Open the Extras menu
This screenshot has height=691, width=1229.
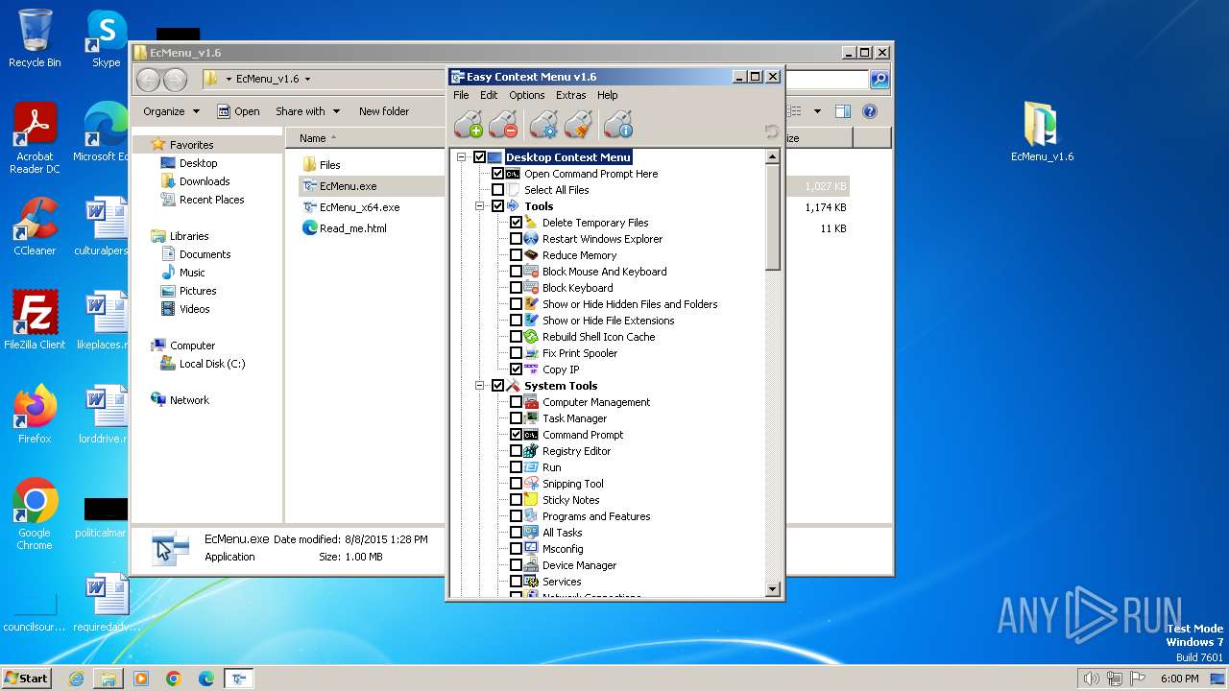pyautogui.click(x=570, y=95)
